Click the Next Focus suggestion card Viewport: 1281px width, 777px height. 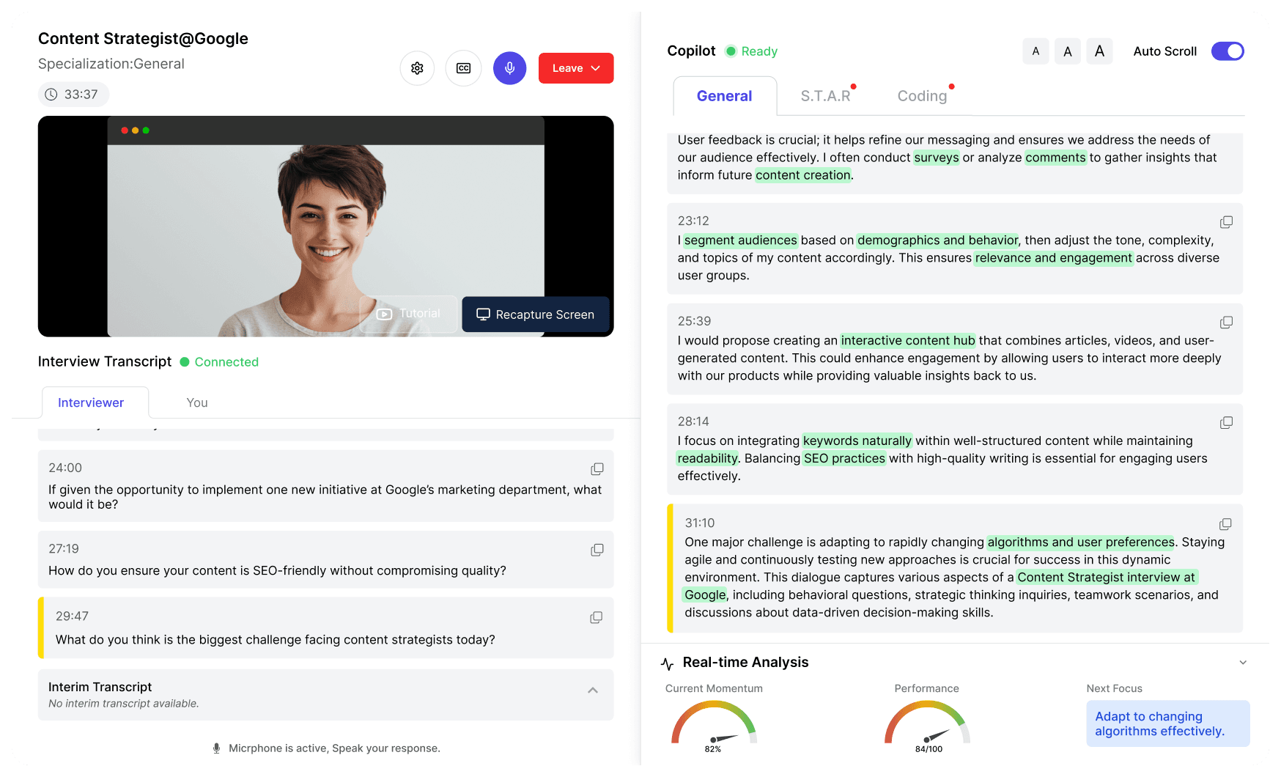pos(1168,723)
